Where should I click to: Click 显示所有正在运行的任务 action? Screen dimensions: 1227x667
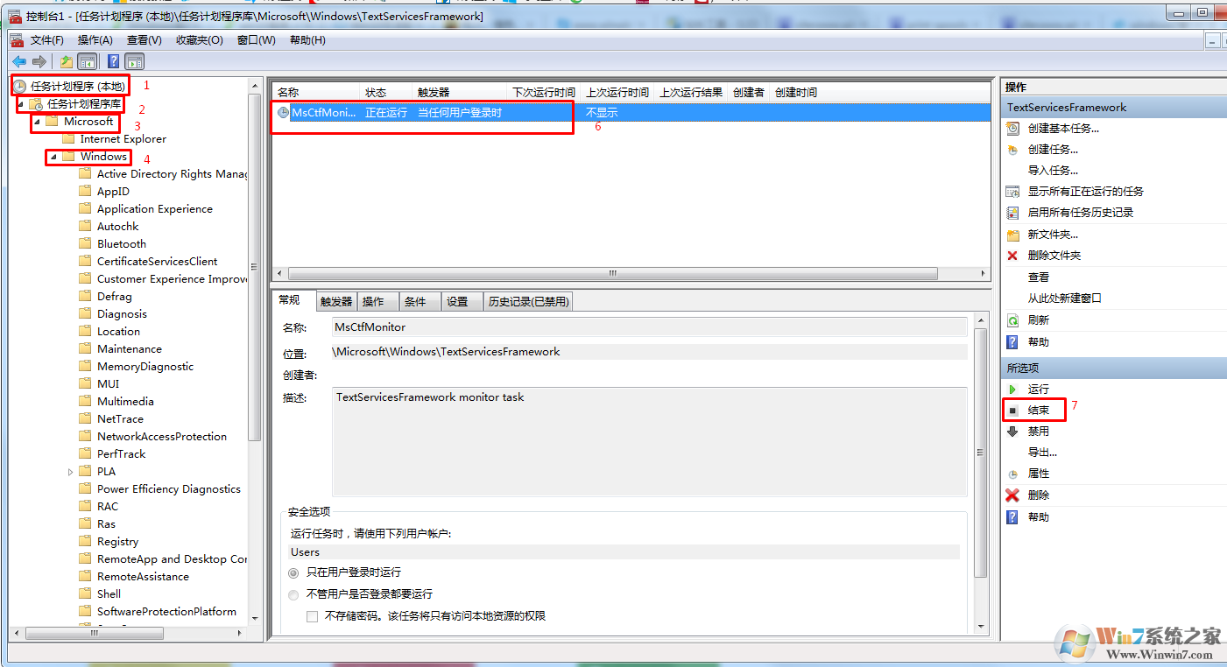tap(1085, 191)
